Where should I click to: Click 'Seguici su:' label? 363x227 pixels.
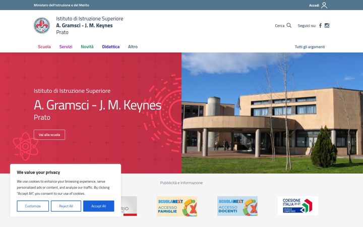tap(307, 26)
